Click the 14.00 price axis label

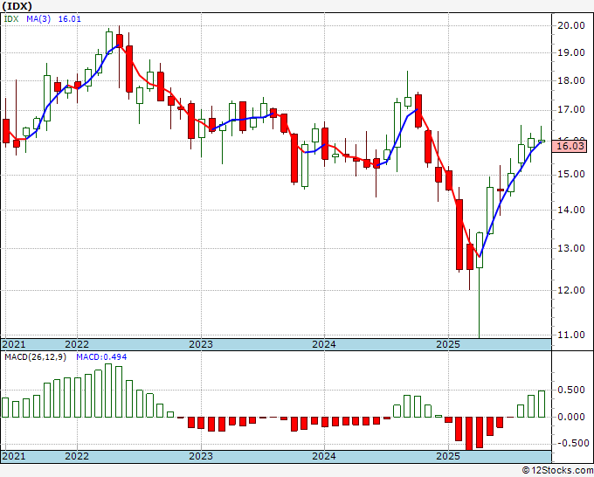click(571, 210)
